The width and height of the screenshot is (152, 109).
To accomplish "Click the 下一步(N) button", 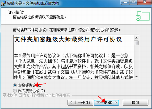I will click(x=106, y=103).
